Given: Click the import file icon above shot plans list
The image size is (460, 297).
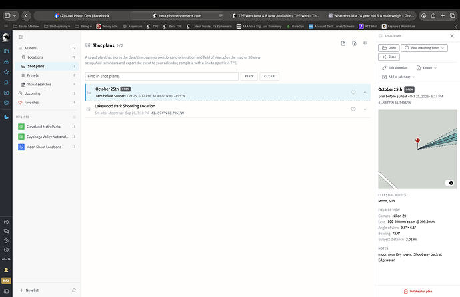Looking at the screenshot, I should pyautogui.click(x=343, y=44).
